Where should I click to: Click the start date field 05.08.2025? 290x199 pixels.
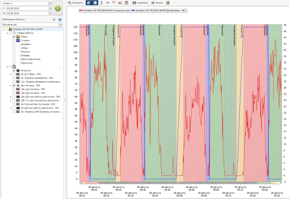pos(26,8)
